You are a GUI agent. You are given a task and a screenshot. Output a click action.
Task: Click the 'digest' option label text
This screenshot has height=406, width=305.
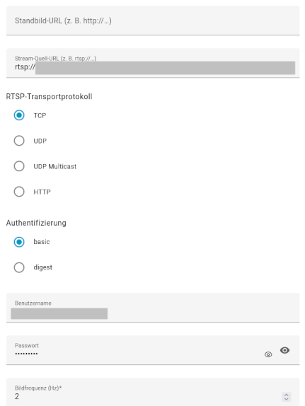42,267
